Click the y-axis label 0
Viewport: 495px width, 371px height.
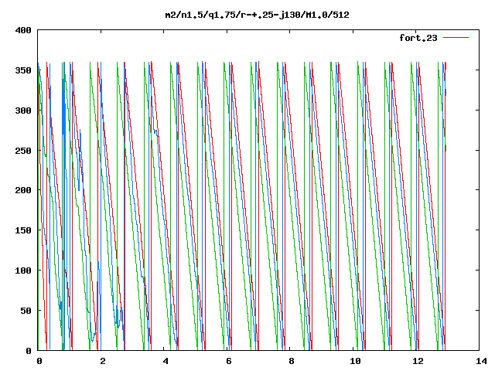[x=29, y=351]
